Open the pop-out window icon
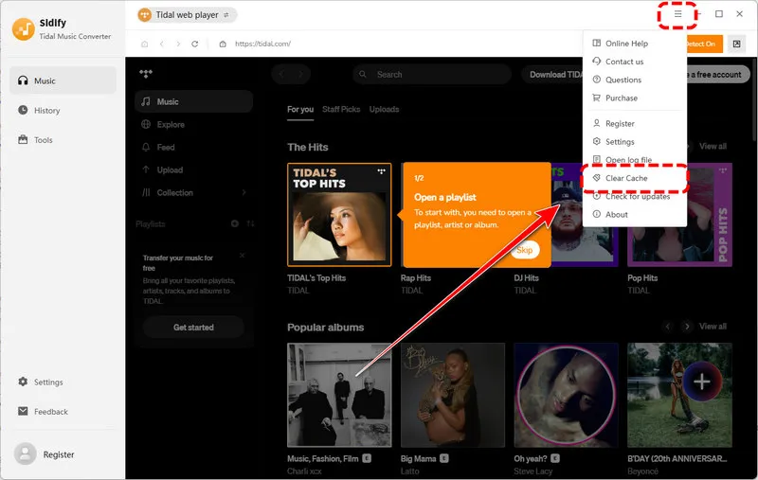The image size is (758, 480). tap(736, 44)
